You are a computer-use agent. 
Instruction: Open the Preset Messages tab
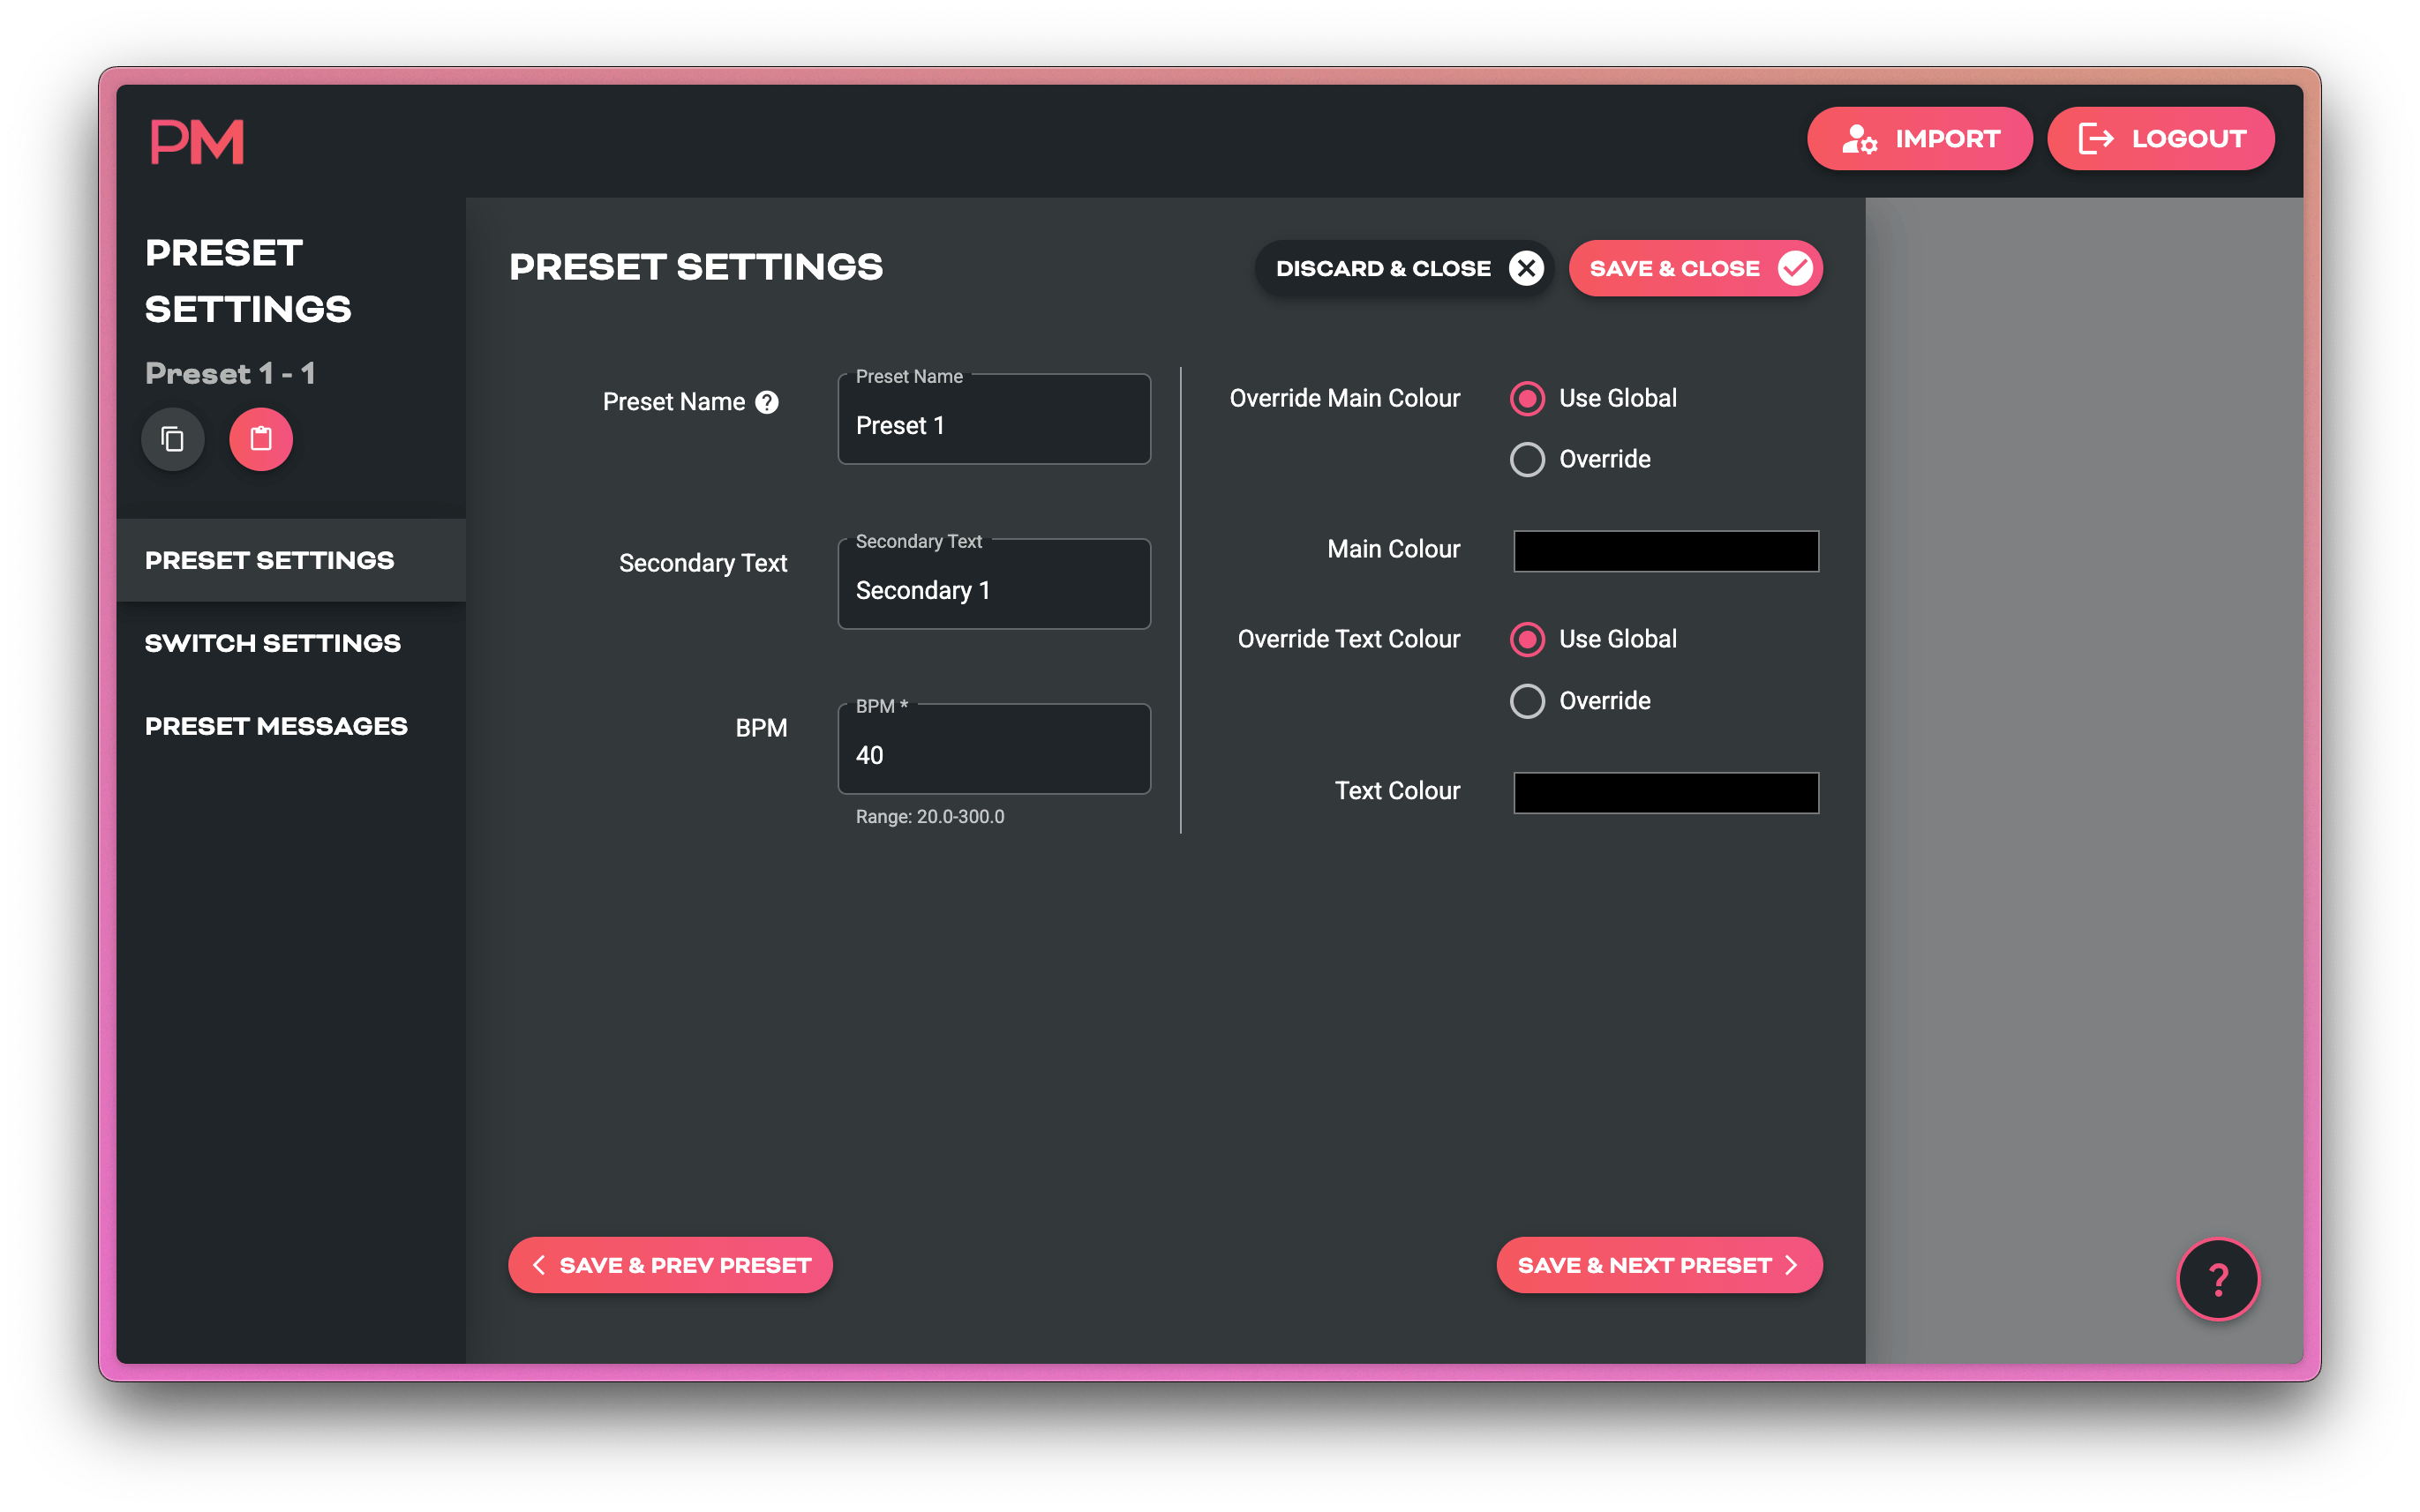click(276, 725)
